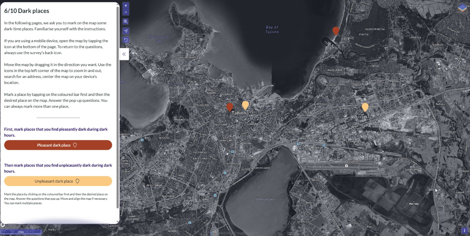This screenshot has height=236, width=470.
Task: Zoom in on the map
Action: (126, 6)
